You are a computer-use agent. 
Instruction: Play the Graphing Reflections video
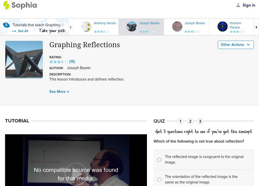click(76, 174)
